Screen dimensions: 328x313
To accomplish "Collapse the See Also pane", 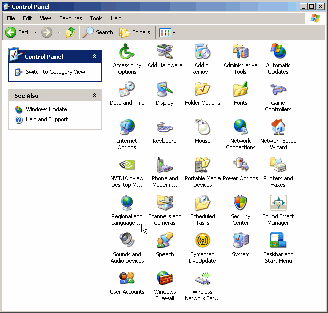I will click(94, 95).
